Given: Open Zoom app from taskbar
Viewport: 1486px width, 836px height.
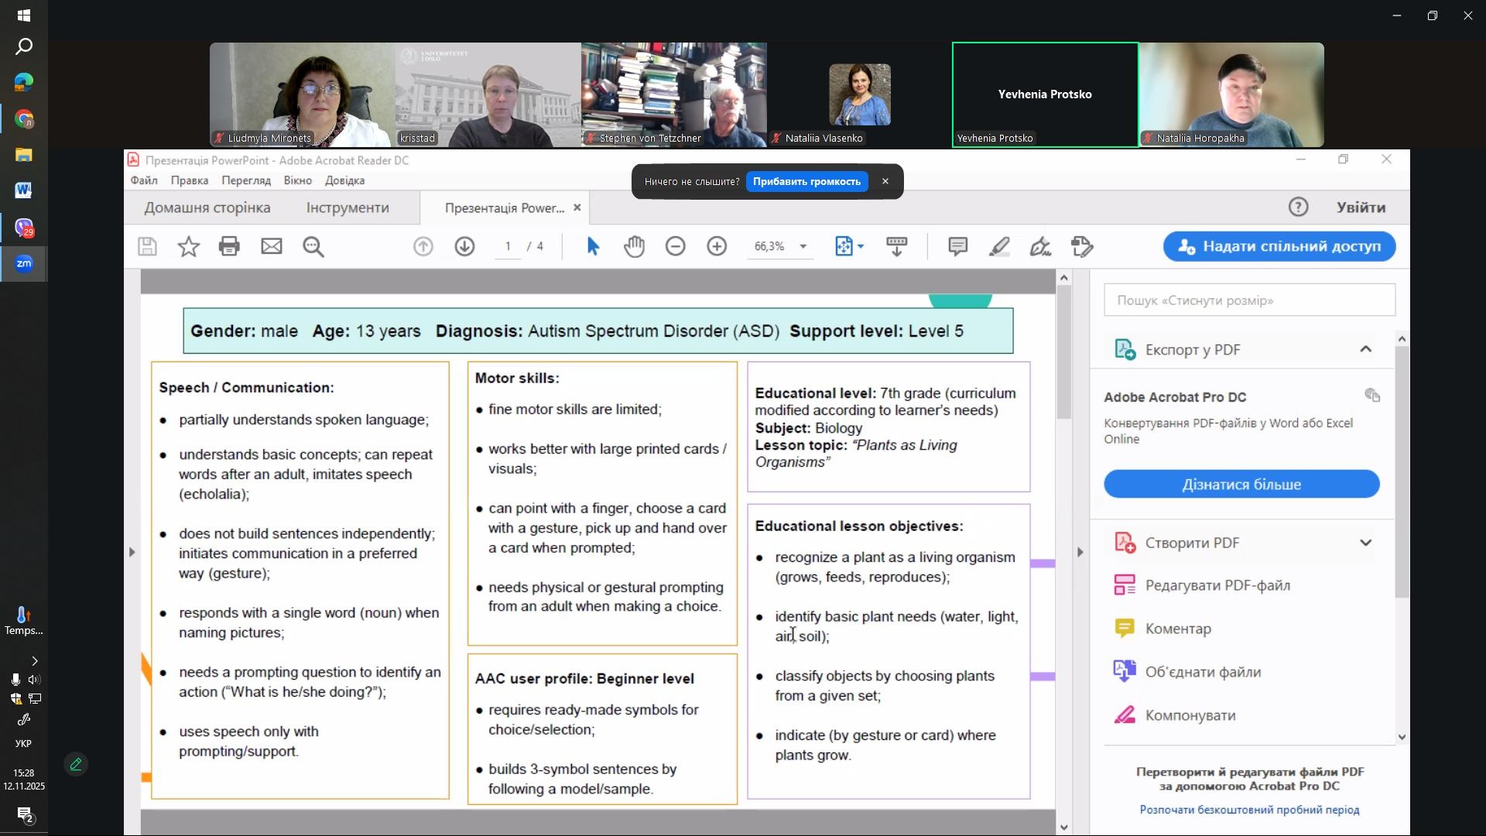Looking at the screenshot, I should (x=23, y=264).
